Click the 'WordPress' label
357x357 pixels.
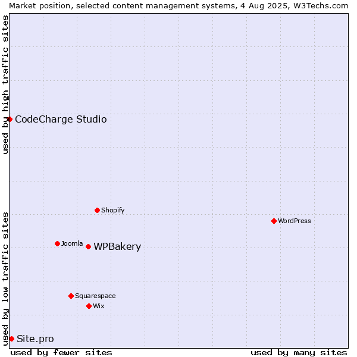[x=294, y=221]
